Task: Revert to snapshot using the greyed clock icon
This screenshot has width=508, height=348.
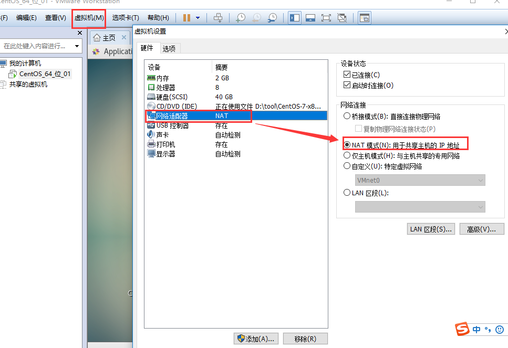Action: click(x=256, y=18)
